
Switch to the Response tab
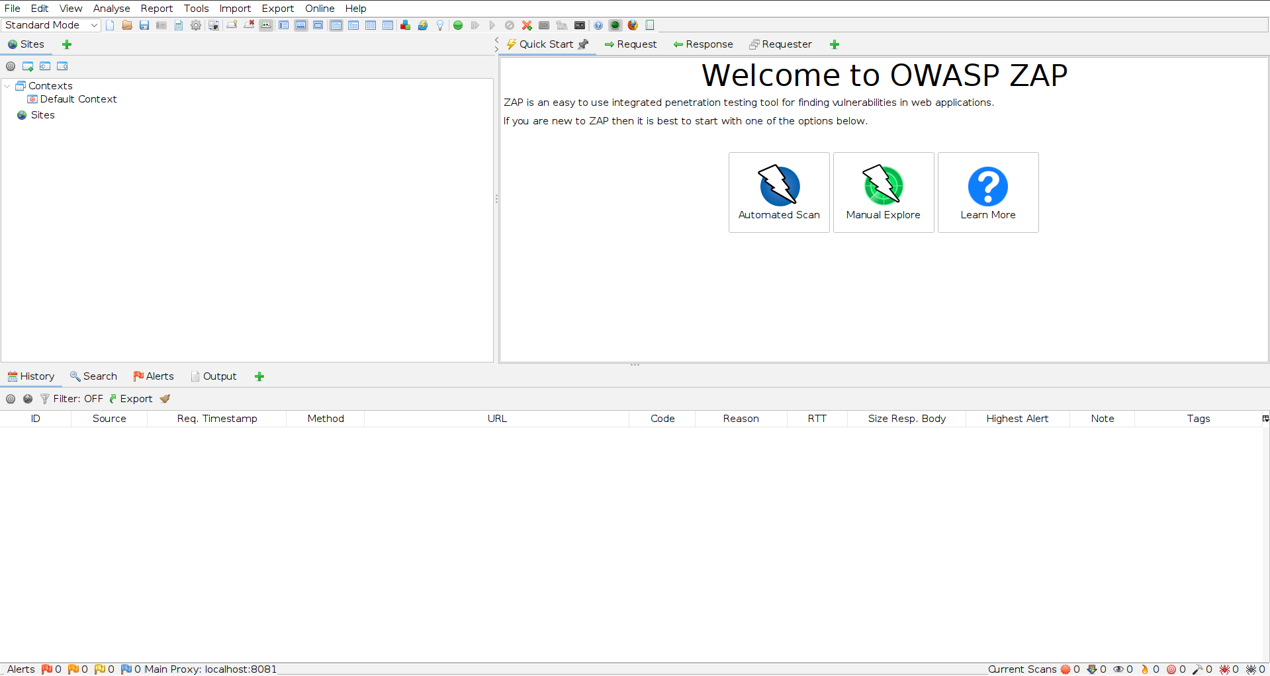point(703,44)
